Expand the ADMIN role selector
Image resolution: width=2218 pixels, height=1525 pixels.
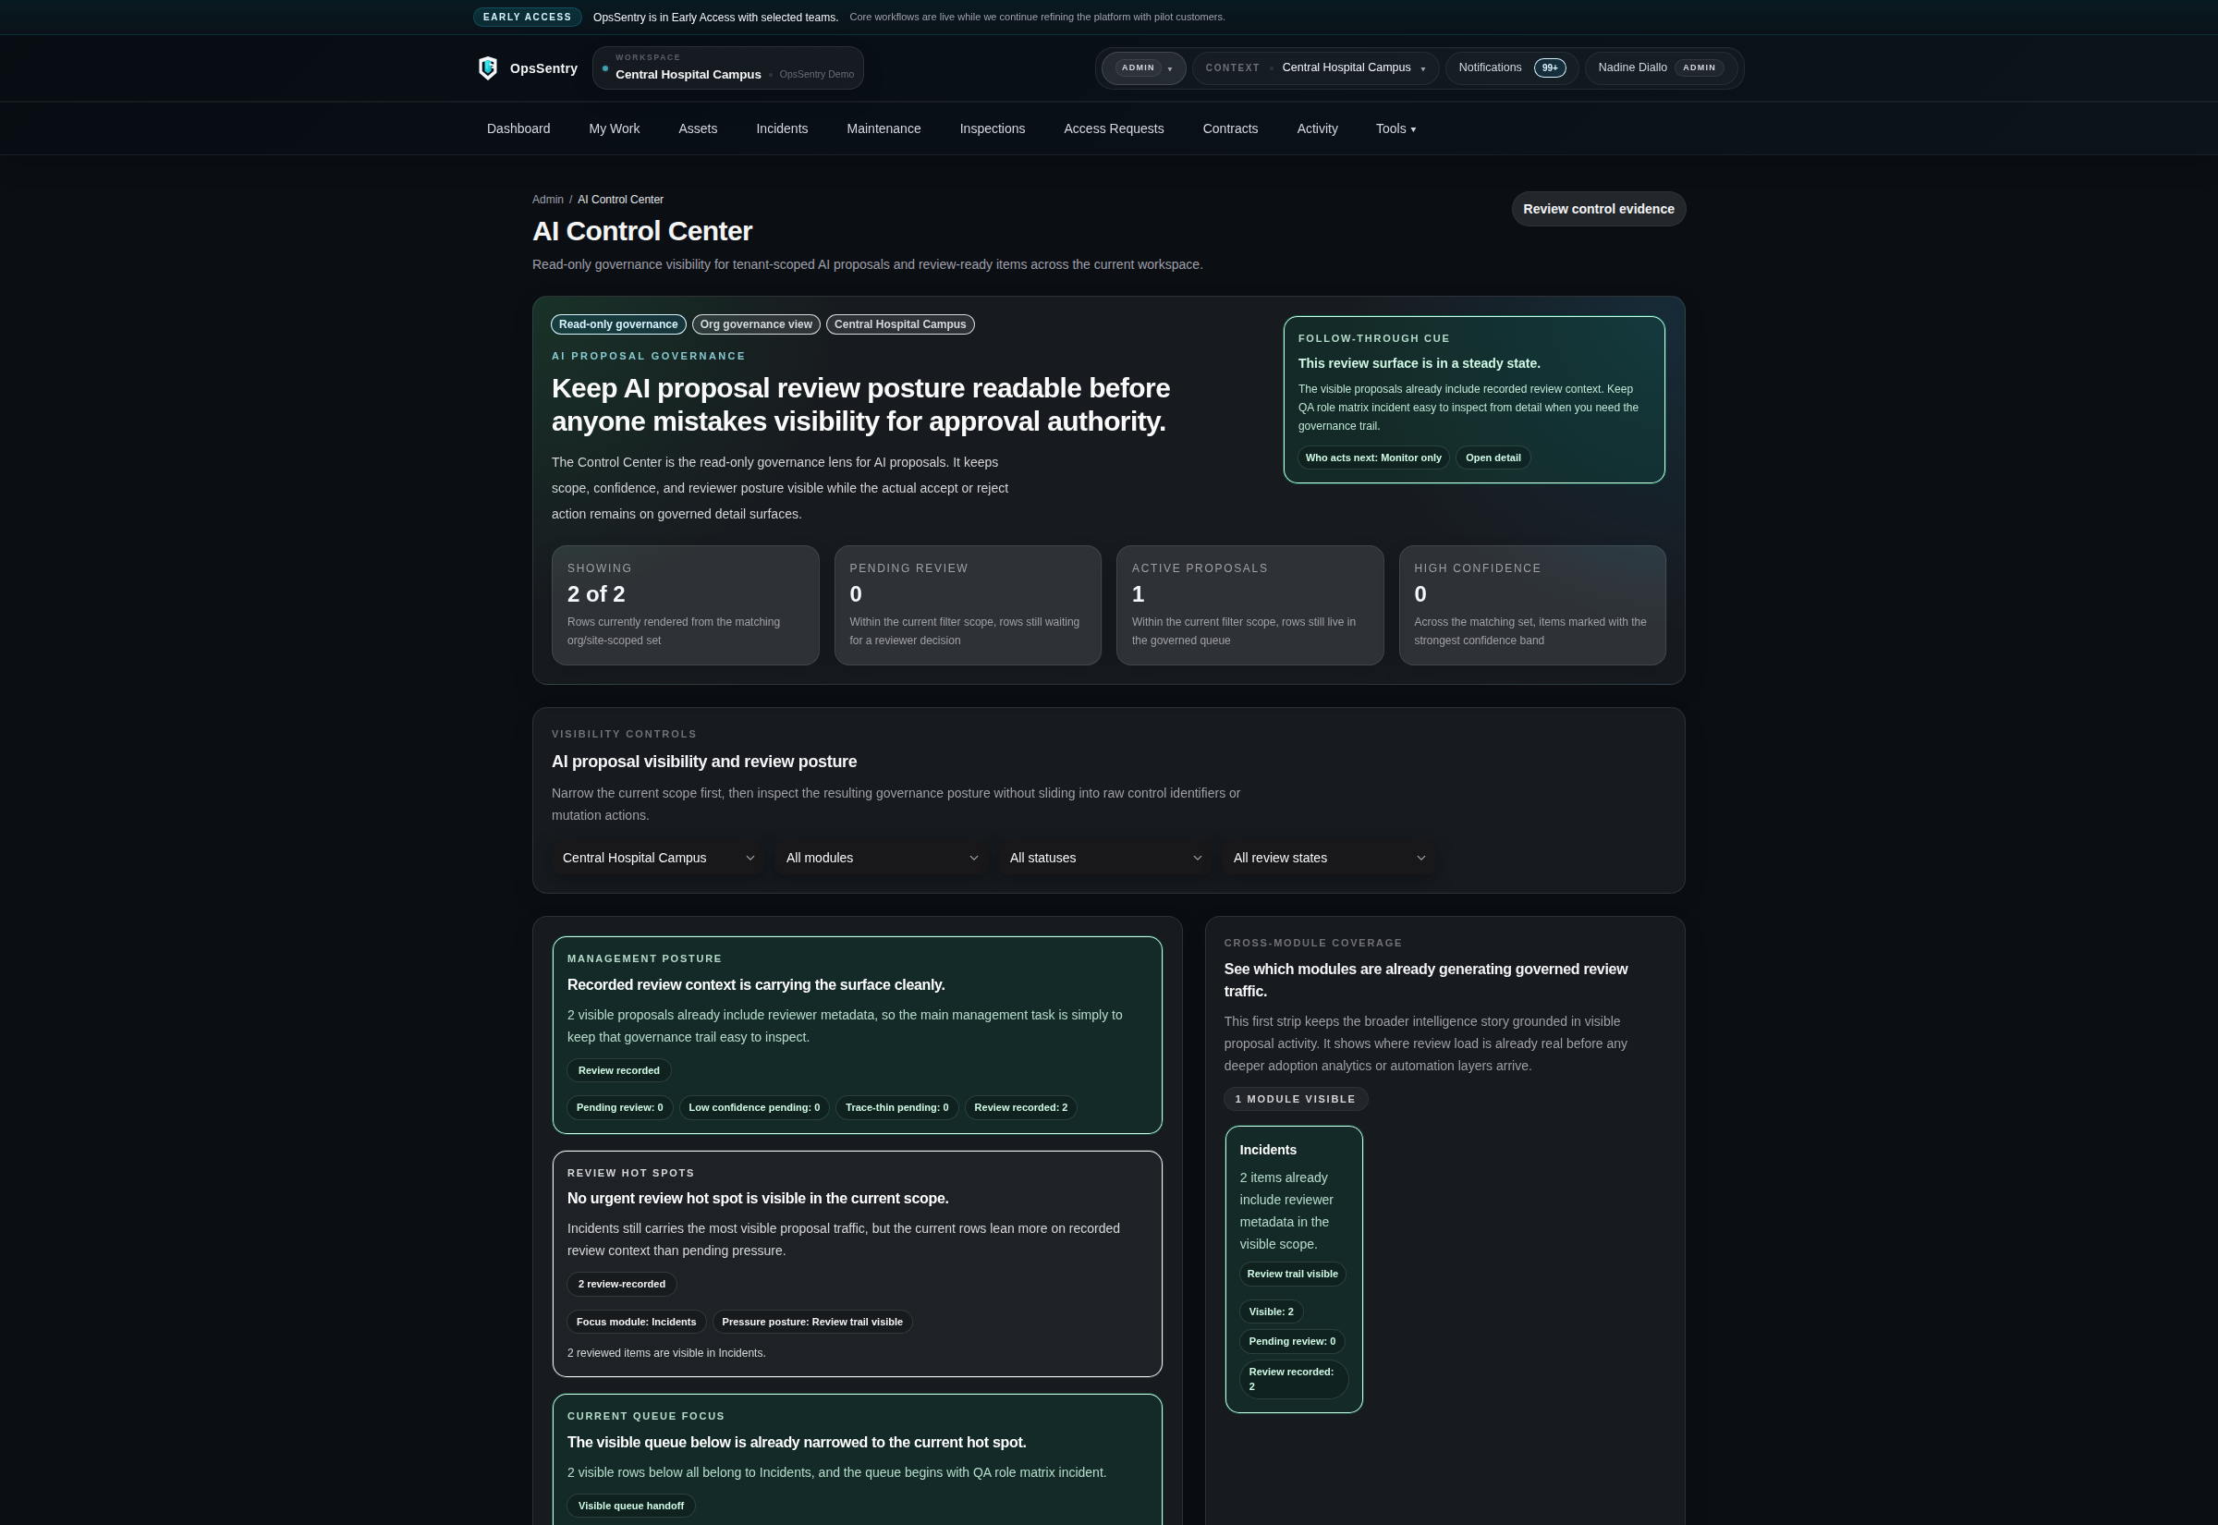click(1142, 67)
